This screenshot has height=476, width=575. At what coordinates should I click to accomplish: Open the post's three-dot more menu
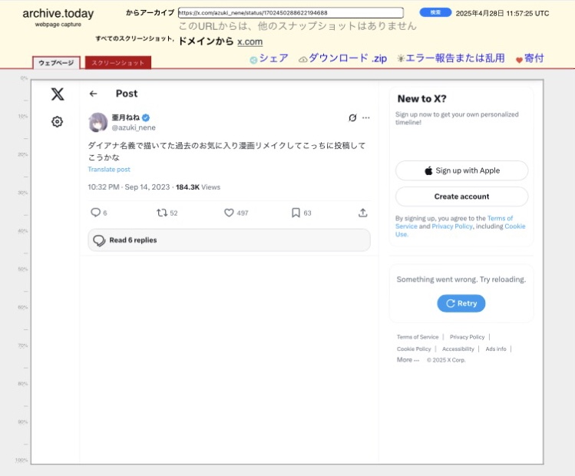coord(366,117)
